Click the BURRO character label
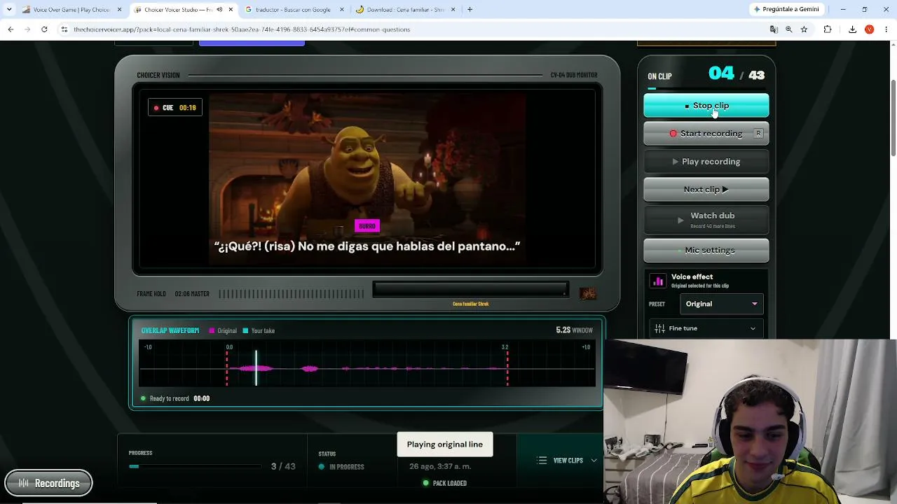Viewport: 897px width, 504px height. click(x=367, y=226)
